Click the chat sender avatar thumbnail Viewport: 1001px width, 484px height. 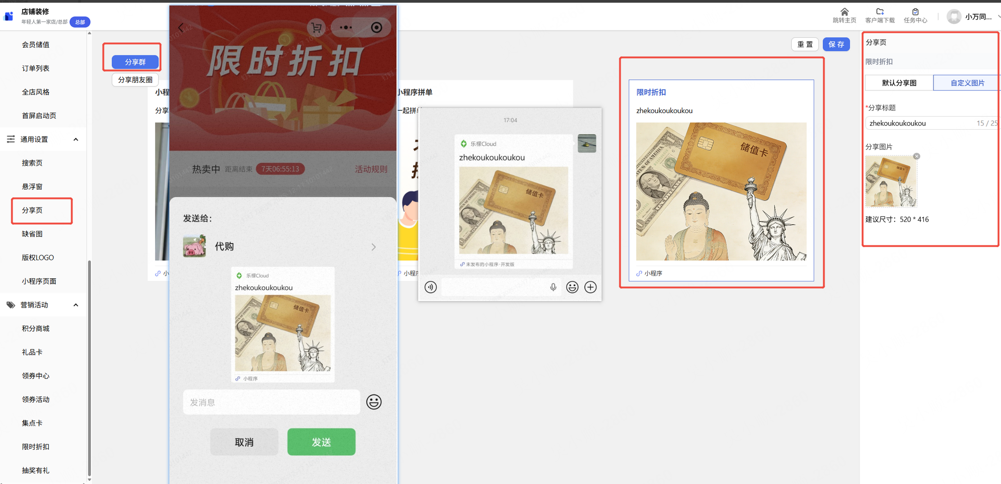tap(587, 144)
